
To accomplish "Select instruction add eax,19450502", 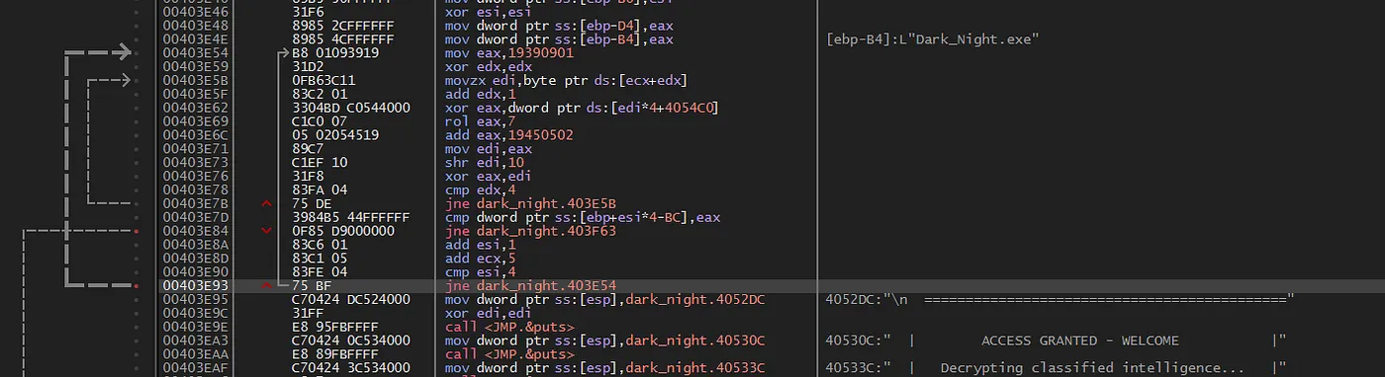I will pyautogui.click(x=508, y=134).
